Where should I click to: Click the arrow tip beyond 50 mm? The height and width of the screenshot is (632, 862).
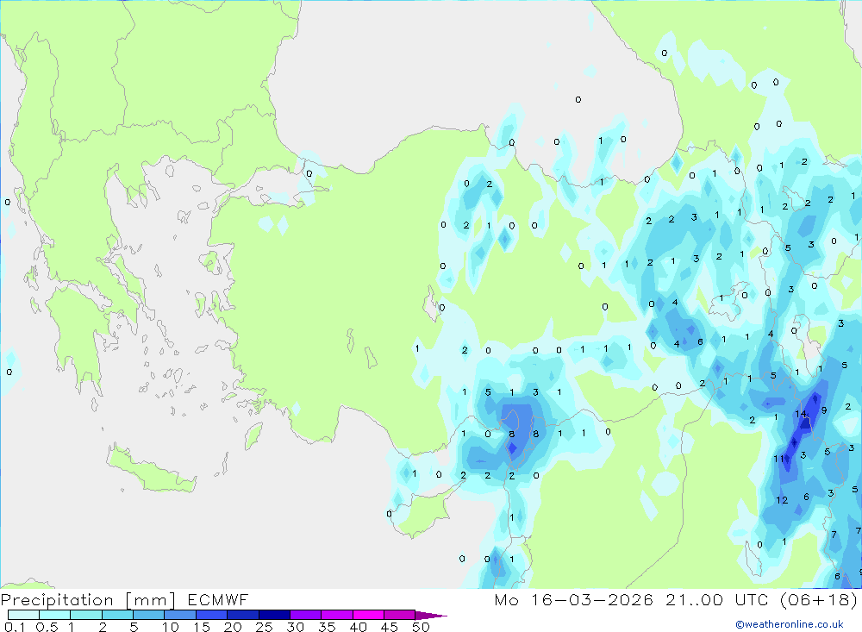pos(432,615)
